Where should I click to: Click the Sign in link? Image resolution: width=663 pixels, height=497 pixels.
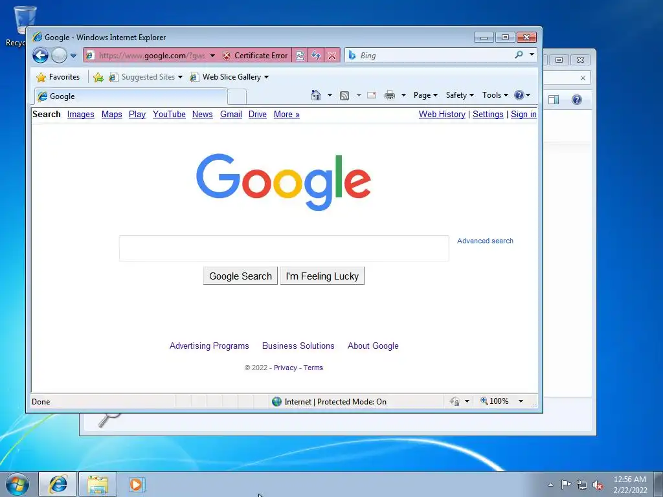click(523, 114)
